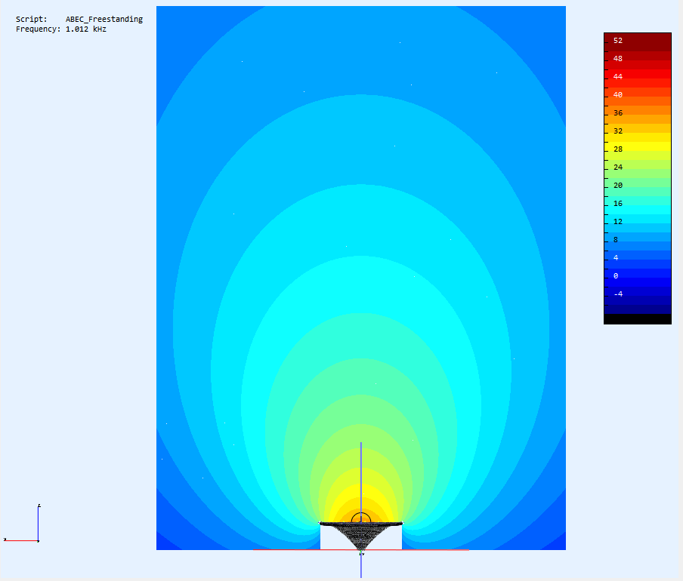The height and width of the screenshot is (581, 683).
Task: Click the 48 value on the color scale
Action: 618,58
